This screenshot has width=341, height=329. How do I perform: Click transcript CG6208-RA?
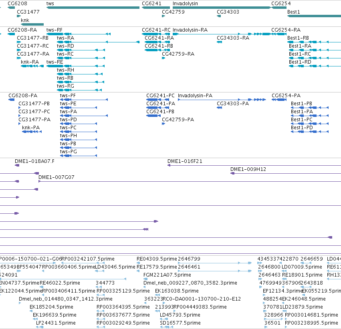pyautogui.click(x=11, y=34)
